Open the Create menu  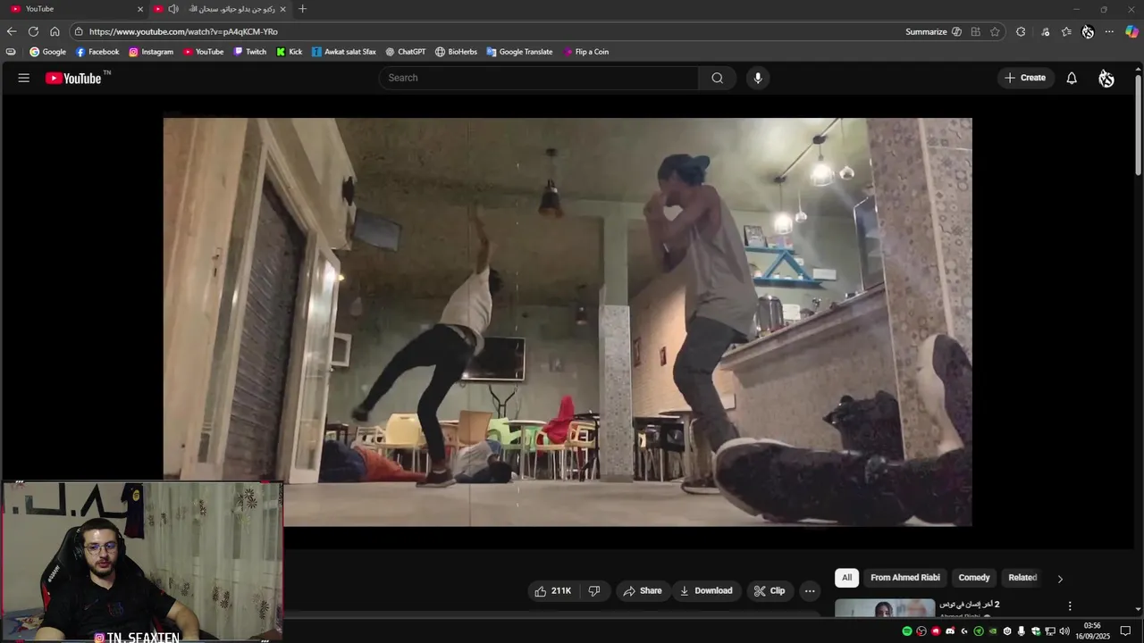[1025, 78]
